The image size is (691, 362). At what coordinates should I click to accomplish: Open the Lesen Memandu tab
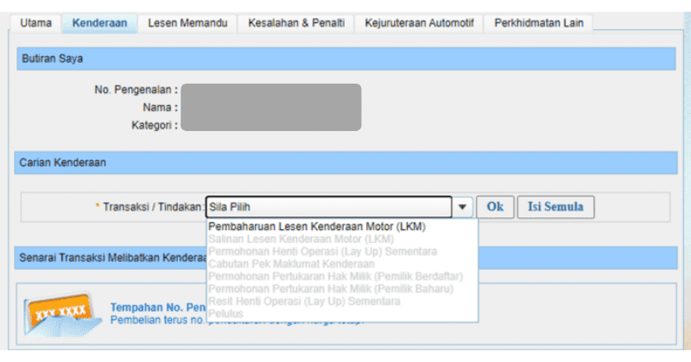(x=187, y=23)
